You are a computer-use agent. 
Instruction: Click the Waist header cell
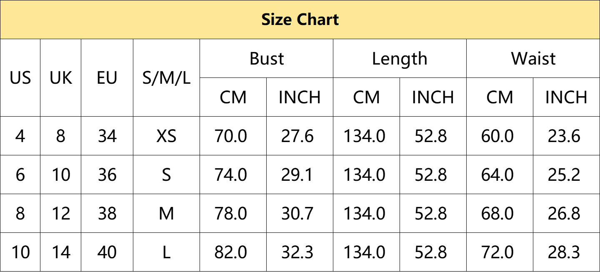533,59
